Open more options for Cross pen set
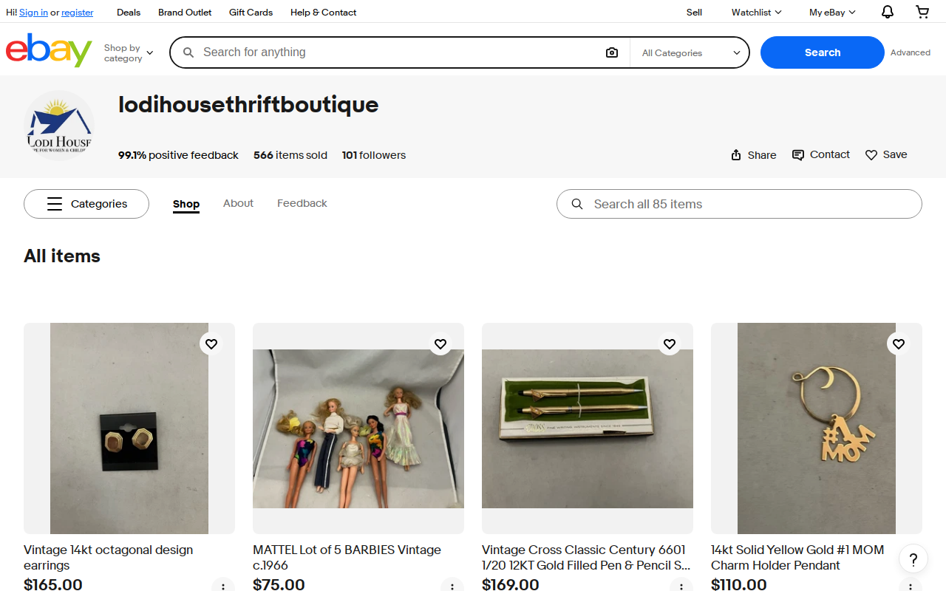 [x=681, y=586]
